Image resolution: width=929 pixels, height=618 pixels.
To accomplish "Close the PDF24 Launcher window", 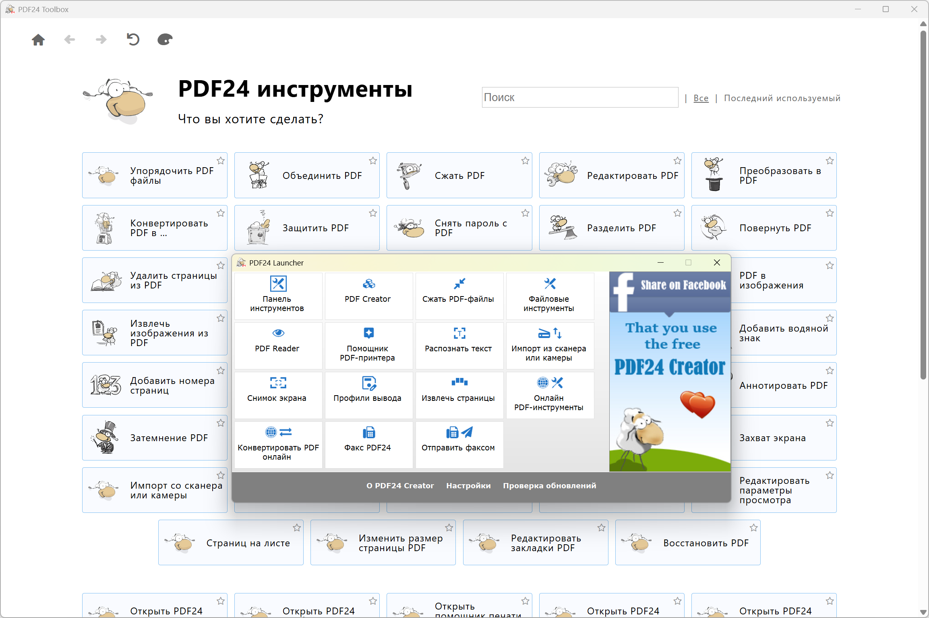I will click(x=717, y=263).
